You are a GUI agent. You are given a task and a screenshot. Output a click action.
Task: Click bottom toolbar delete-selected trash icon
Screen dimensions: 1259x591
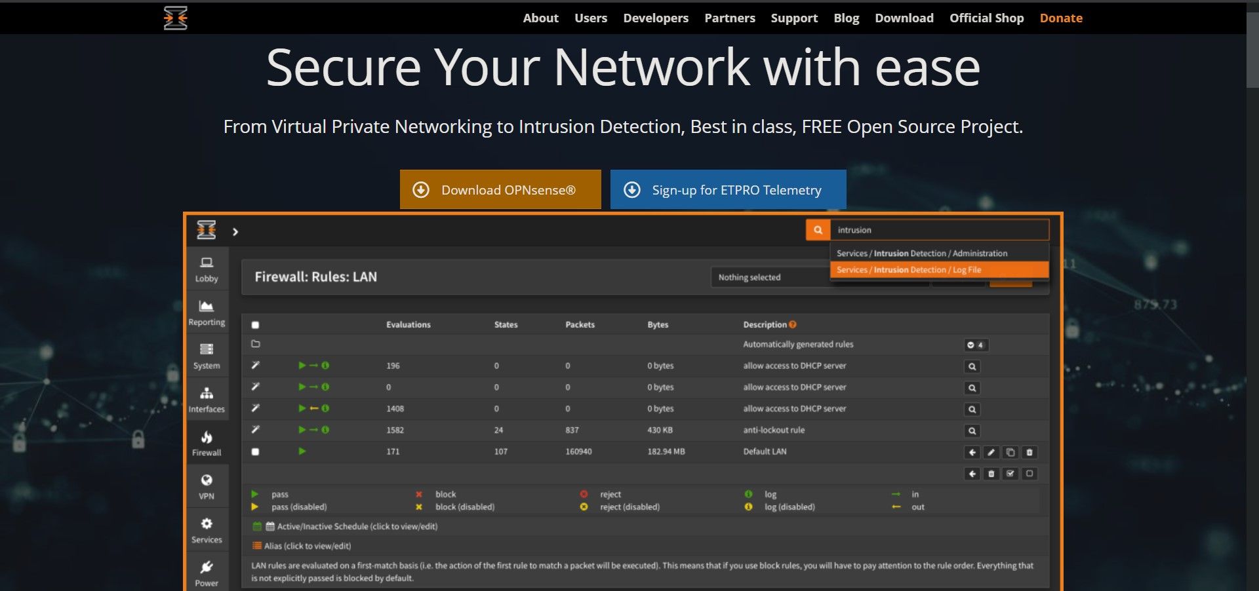991,474
